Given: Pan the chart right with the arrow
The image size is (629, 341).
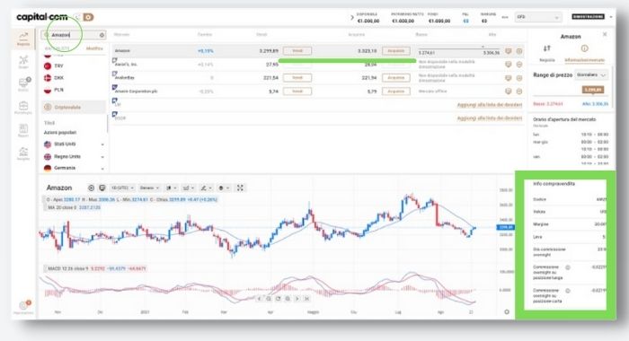Looking at the screenshot, I should tap(297, 299).
